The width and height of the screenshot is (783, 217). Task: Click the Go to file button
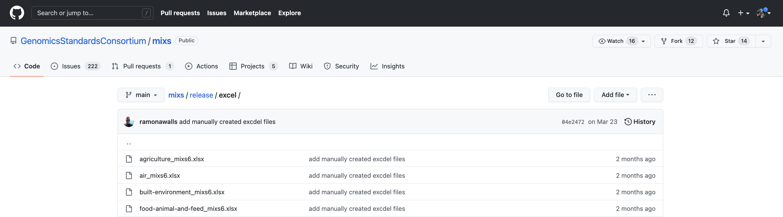pyautogui.click(x=569, y=95)
